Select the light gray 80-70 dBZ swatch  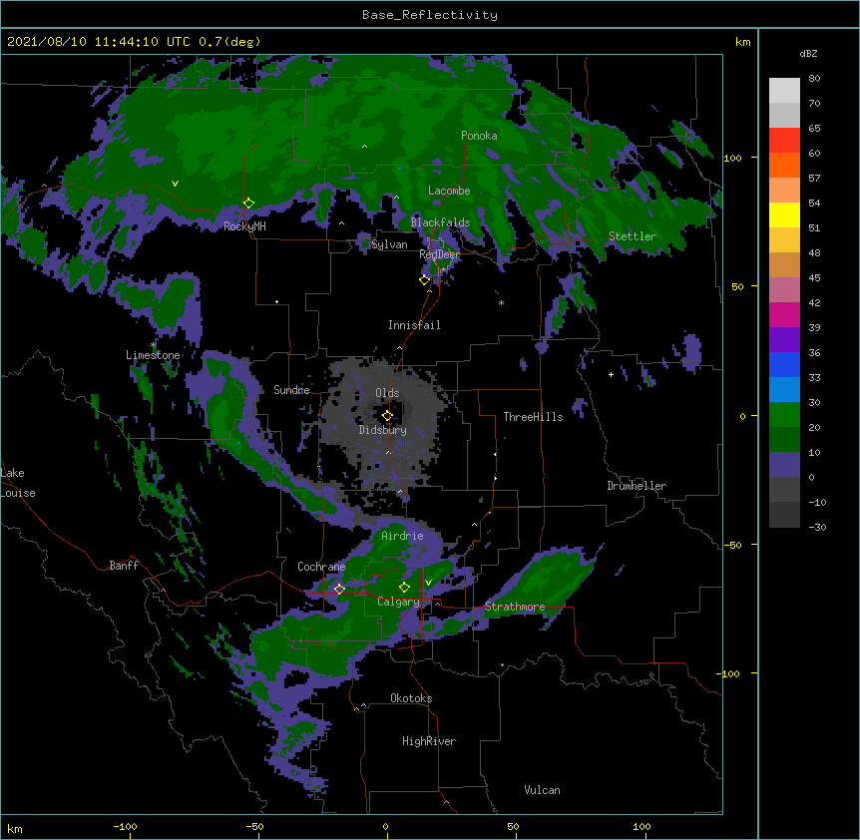784,91
